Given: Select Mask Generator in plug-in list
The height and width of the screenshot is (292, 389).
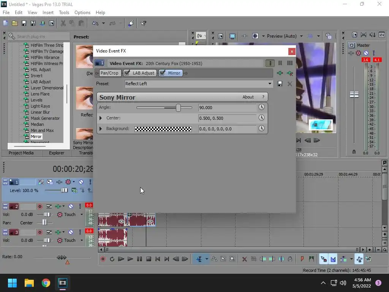Looking at the screenshot, I should [x=45, y=118].
